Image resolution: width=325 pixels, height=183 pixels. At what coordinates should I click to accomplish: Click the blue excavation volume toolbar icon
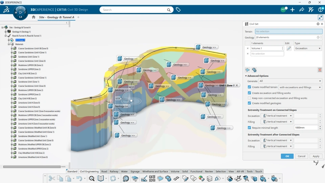168,178
